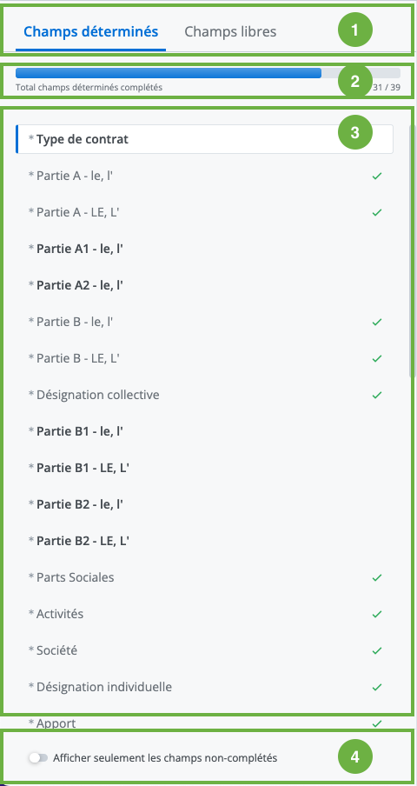Viewport: 417px width, 786px height.
Task: Click green checkmark beside Partie A - le, l'
Action: (377, 176)
